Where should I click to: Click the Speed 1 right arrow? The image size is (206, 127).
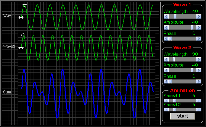tap(199, 101)
